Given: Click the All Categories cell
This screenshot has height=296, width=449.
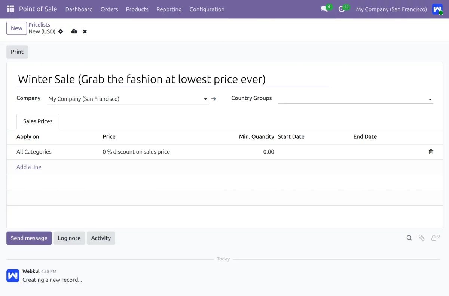Looking at the screenshot, I should pyautogui.click(x=34, y=152).
